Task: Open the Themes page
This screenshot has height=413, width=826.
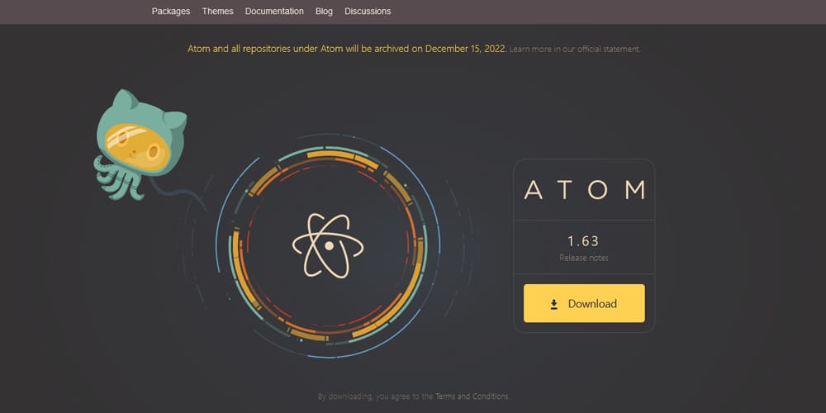Action: click(x=217, y=11)
